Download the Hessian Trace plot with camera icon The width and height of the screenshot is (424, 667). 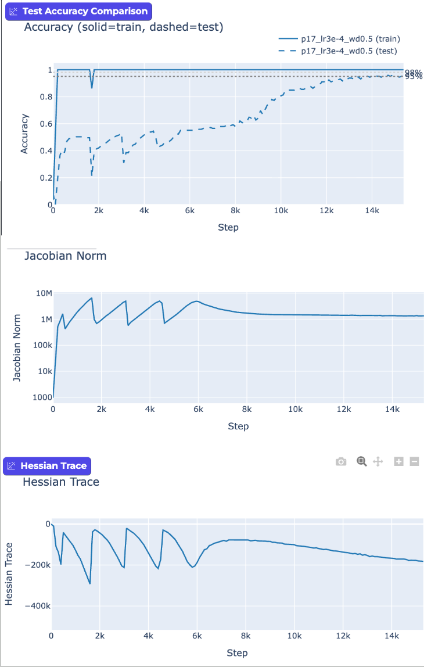(341, 461)
